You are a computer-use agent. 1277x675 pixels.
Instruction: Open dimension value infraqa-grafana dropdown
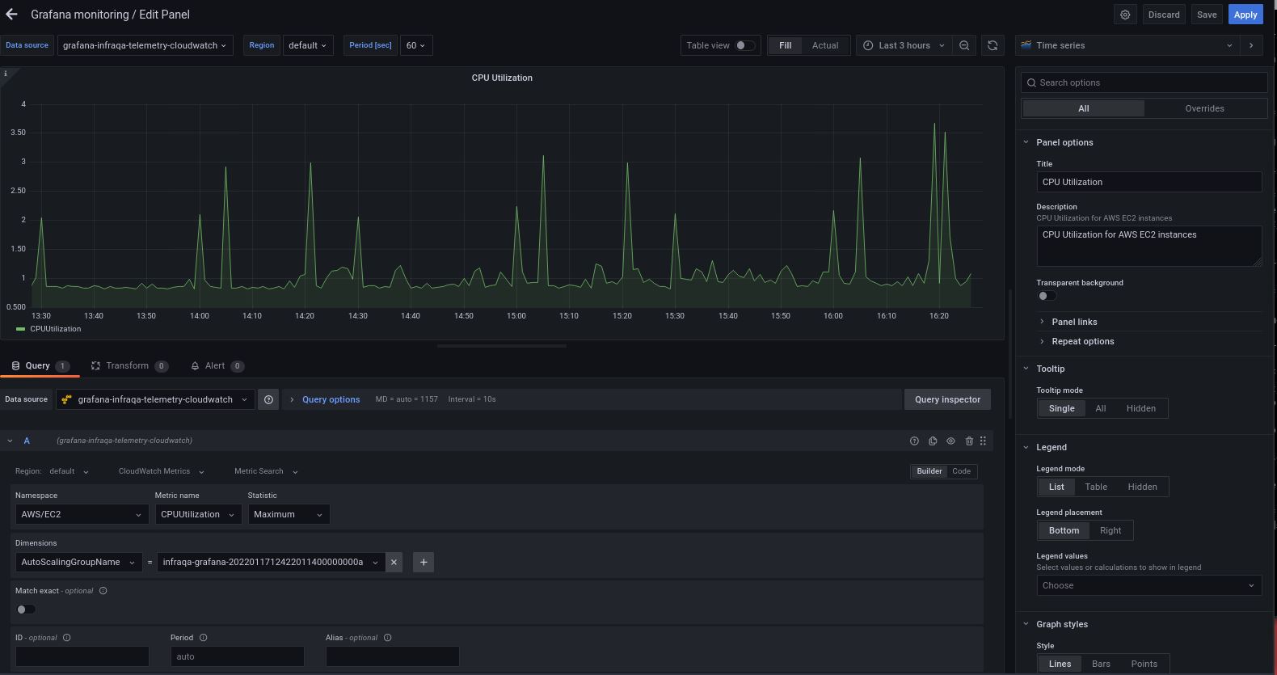point(271,562)
